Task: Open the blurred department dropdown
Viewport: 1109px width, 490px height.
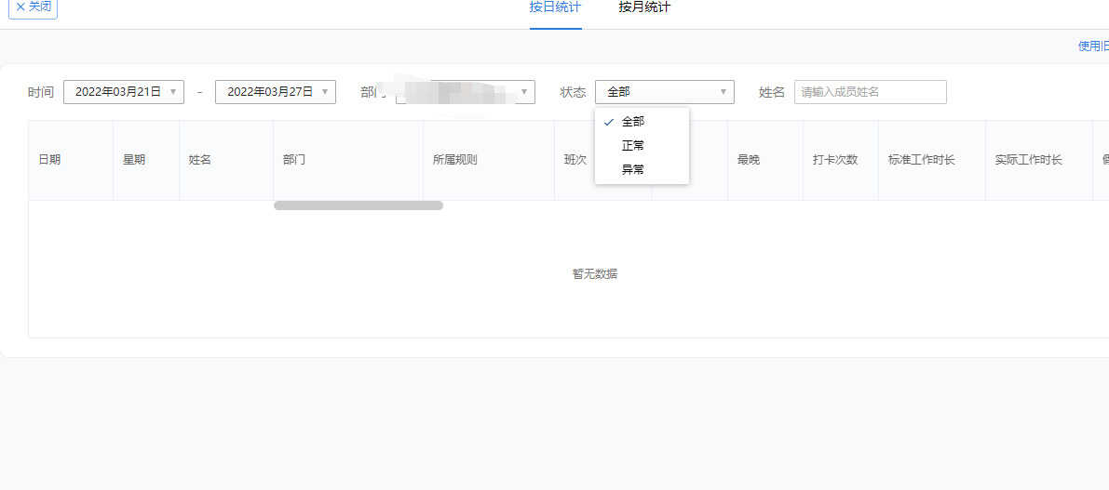Action: pos(466,92)
